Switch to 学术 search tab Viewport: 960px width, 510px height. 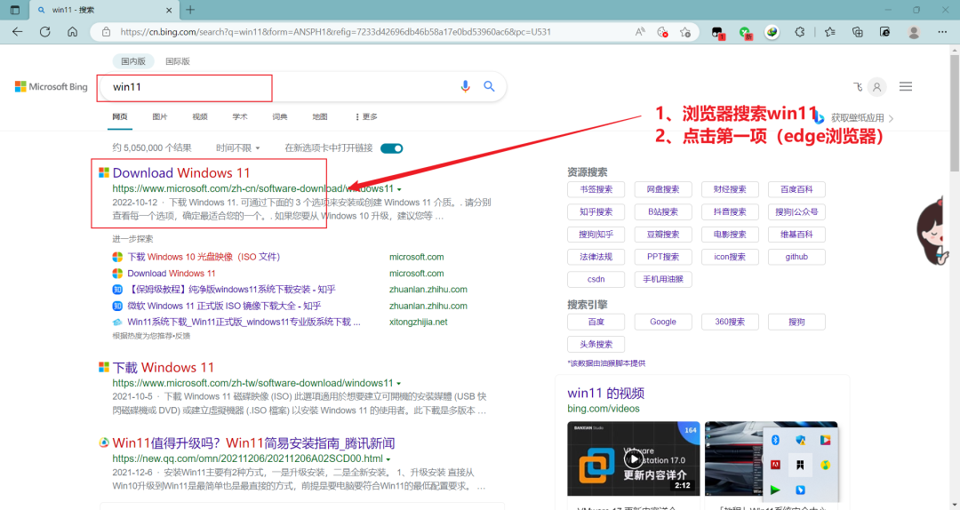point(240,116)
